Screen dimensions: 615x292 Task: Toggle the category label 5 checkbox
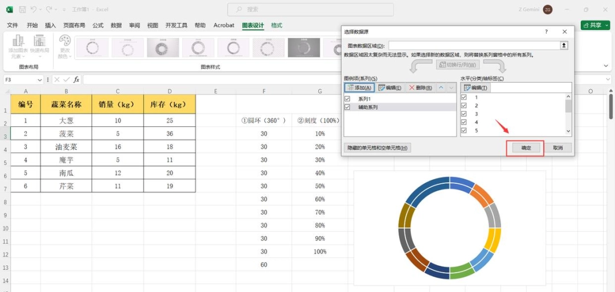[x=465, y=130]
